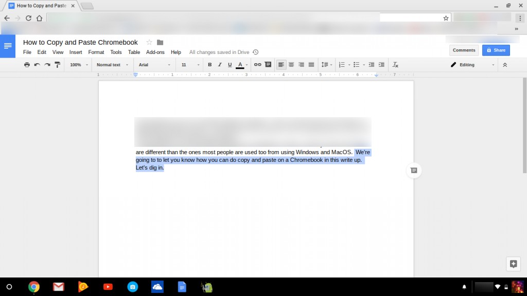
Task: Open the font size dropdown
Action: pyautogui.click(x=190, y=65)
